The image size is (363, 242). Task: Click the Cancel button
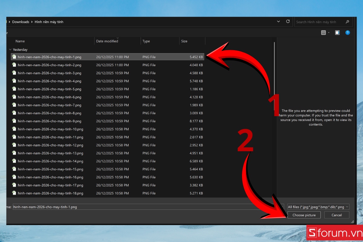coord(336,215)
